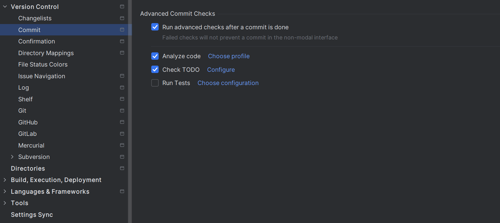Uncheck the Check TODO checkbox
Viewport: 500px width, 223px height.
[x=155, y=70]
